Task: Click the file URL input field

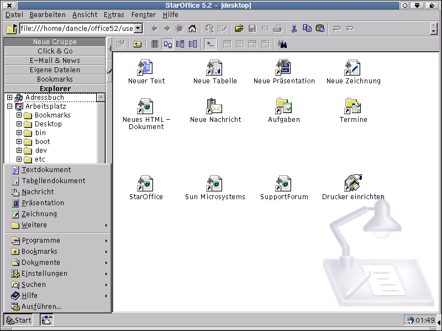Action: (x=77, y=28)
